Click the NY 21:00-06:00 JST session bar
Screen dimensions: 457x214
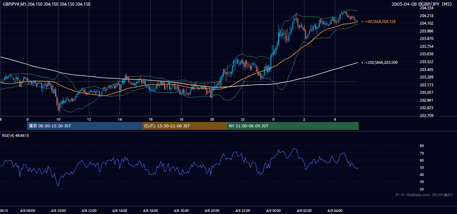point(293,126)
